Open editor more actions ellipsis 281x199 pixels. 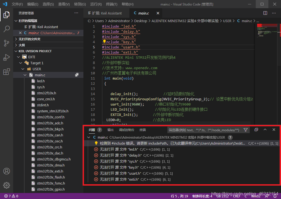point(274,13)
